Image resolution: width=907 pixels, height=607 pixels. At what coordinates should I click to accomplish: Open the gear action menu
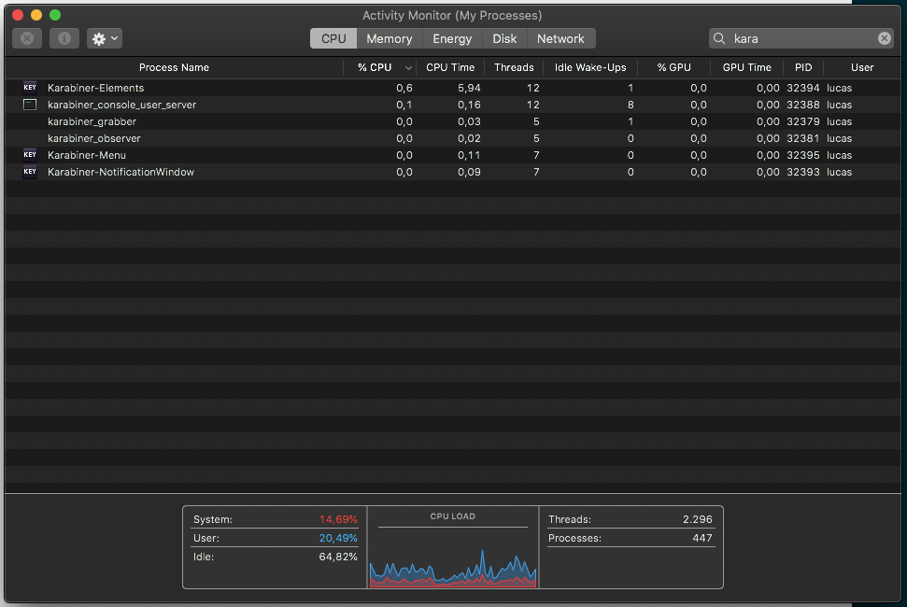(105, 38)
